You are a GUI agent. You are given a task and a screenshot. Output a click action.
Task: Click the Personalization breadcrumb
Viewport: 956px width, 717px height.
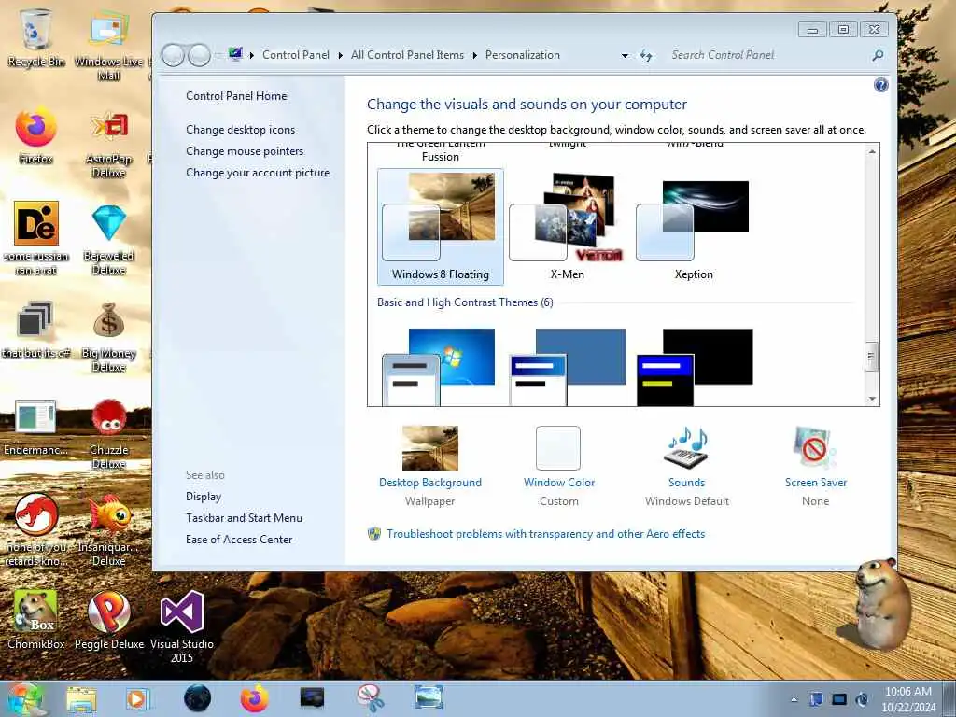click(523, 55)
